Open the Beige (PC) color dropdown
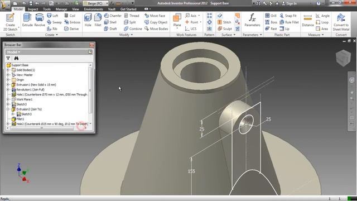 point(95,3)
